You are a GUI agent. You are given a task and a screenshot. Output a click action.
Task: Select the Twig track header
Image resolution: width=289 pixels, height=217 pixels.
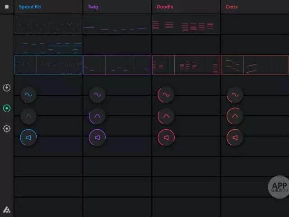(117, 7)
